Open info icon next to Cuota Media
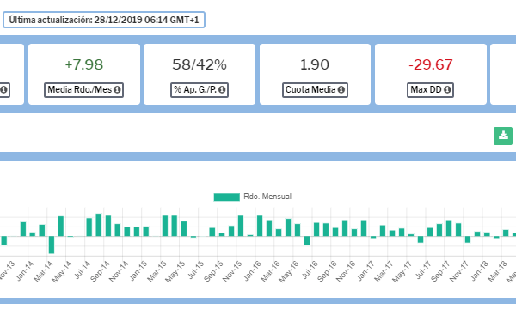The height and width of the screenshot is (309, 516). point(341,89)
